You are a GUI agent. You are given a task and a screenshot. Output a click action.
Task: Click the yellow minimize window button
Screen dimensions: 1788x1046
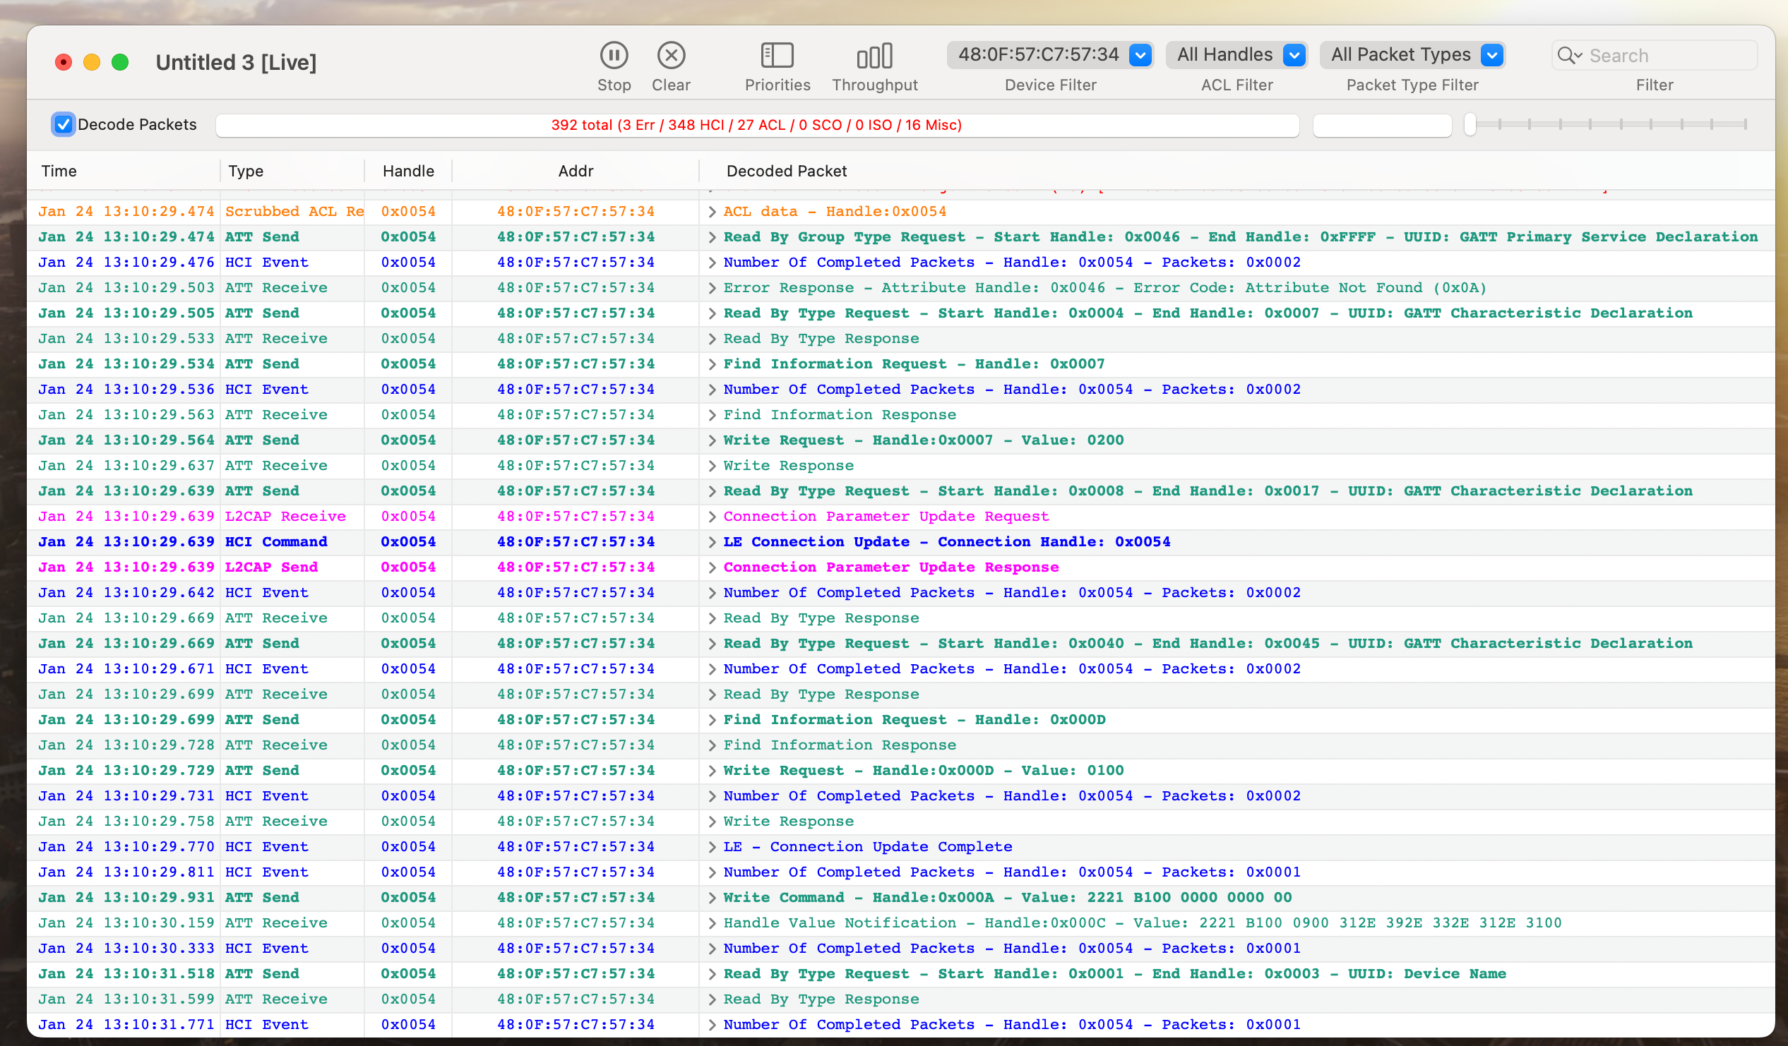92,62
